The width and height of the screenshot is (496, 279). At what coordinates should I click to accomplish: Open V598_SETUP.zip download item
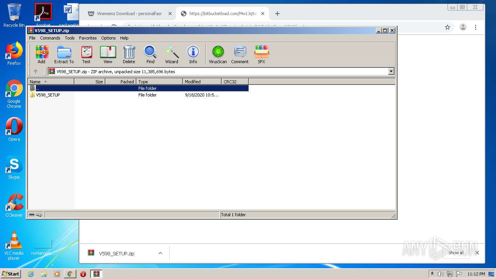[x=116, y=253]
